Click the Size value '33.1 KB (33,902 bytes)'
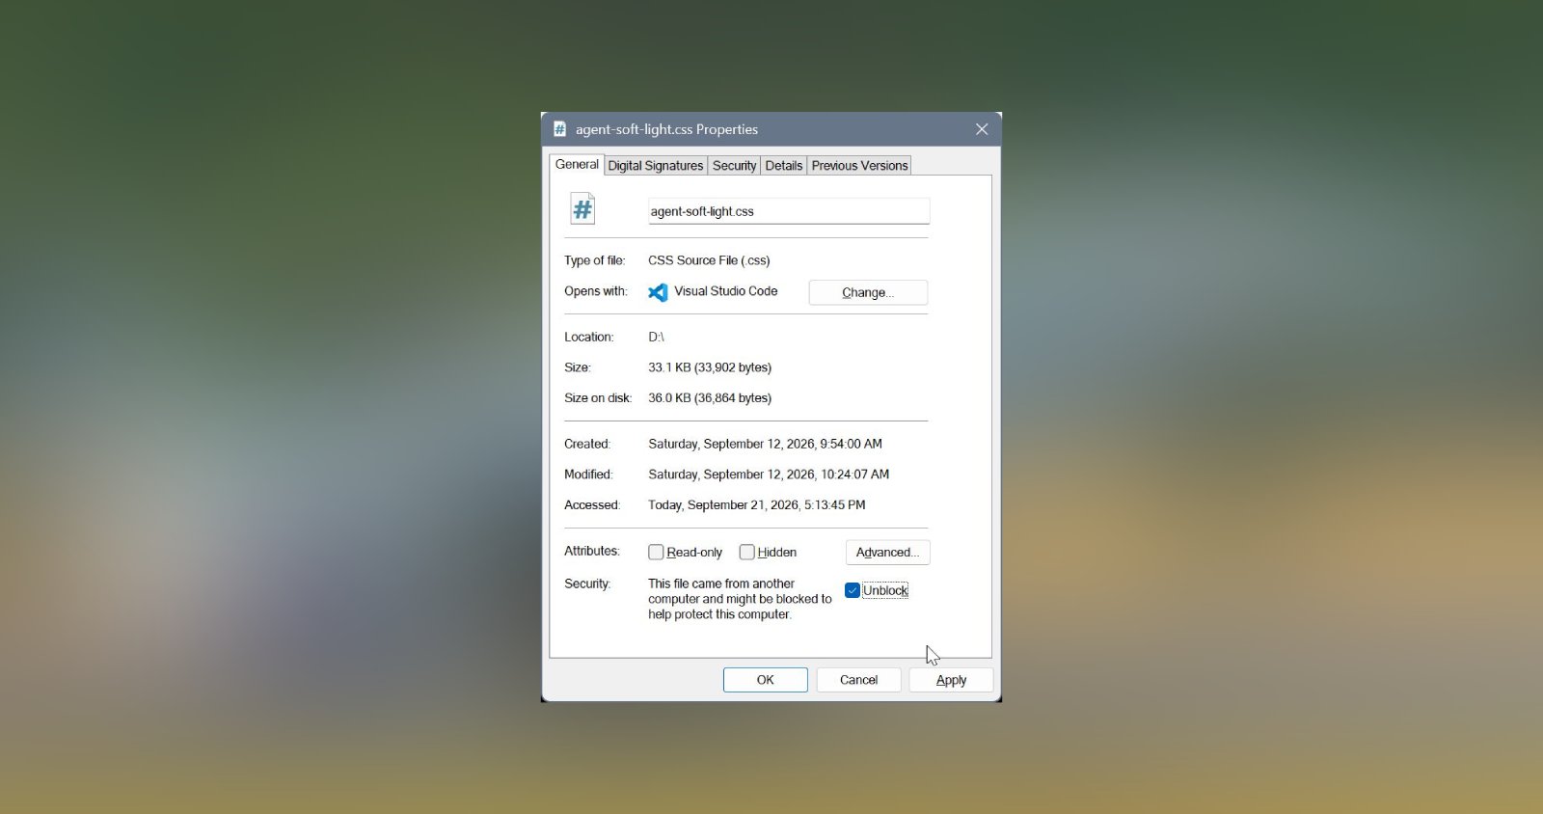Image resolution: width=1543 pixels, height=814 pixels. (710, 367)
